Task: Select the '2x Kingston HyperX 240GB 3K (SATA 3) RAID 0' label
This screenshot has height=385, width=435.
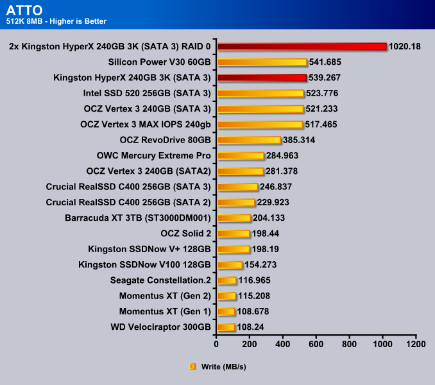Action: (110, 46)
